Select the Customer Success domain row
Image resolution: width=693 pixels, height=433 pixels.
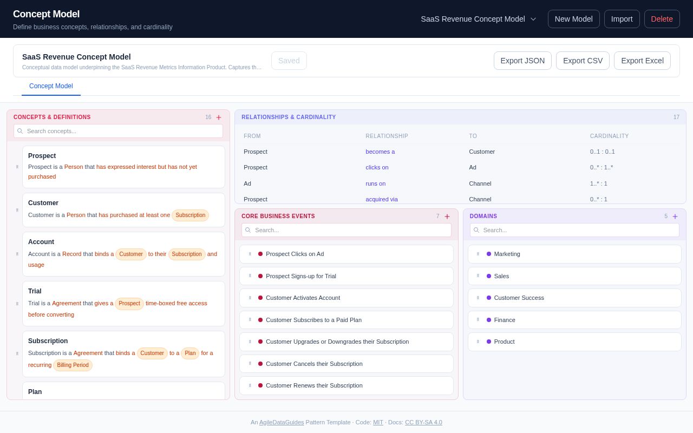coord(574,298)
